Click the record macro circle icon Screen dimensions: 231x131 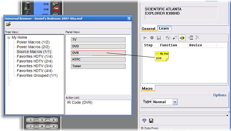(x=152, y=38)
